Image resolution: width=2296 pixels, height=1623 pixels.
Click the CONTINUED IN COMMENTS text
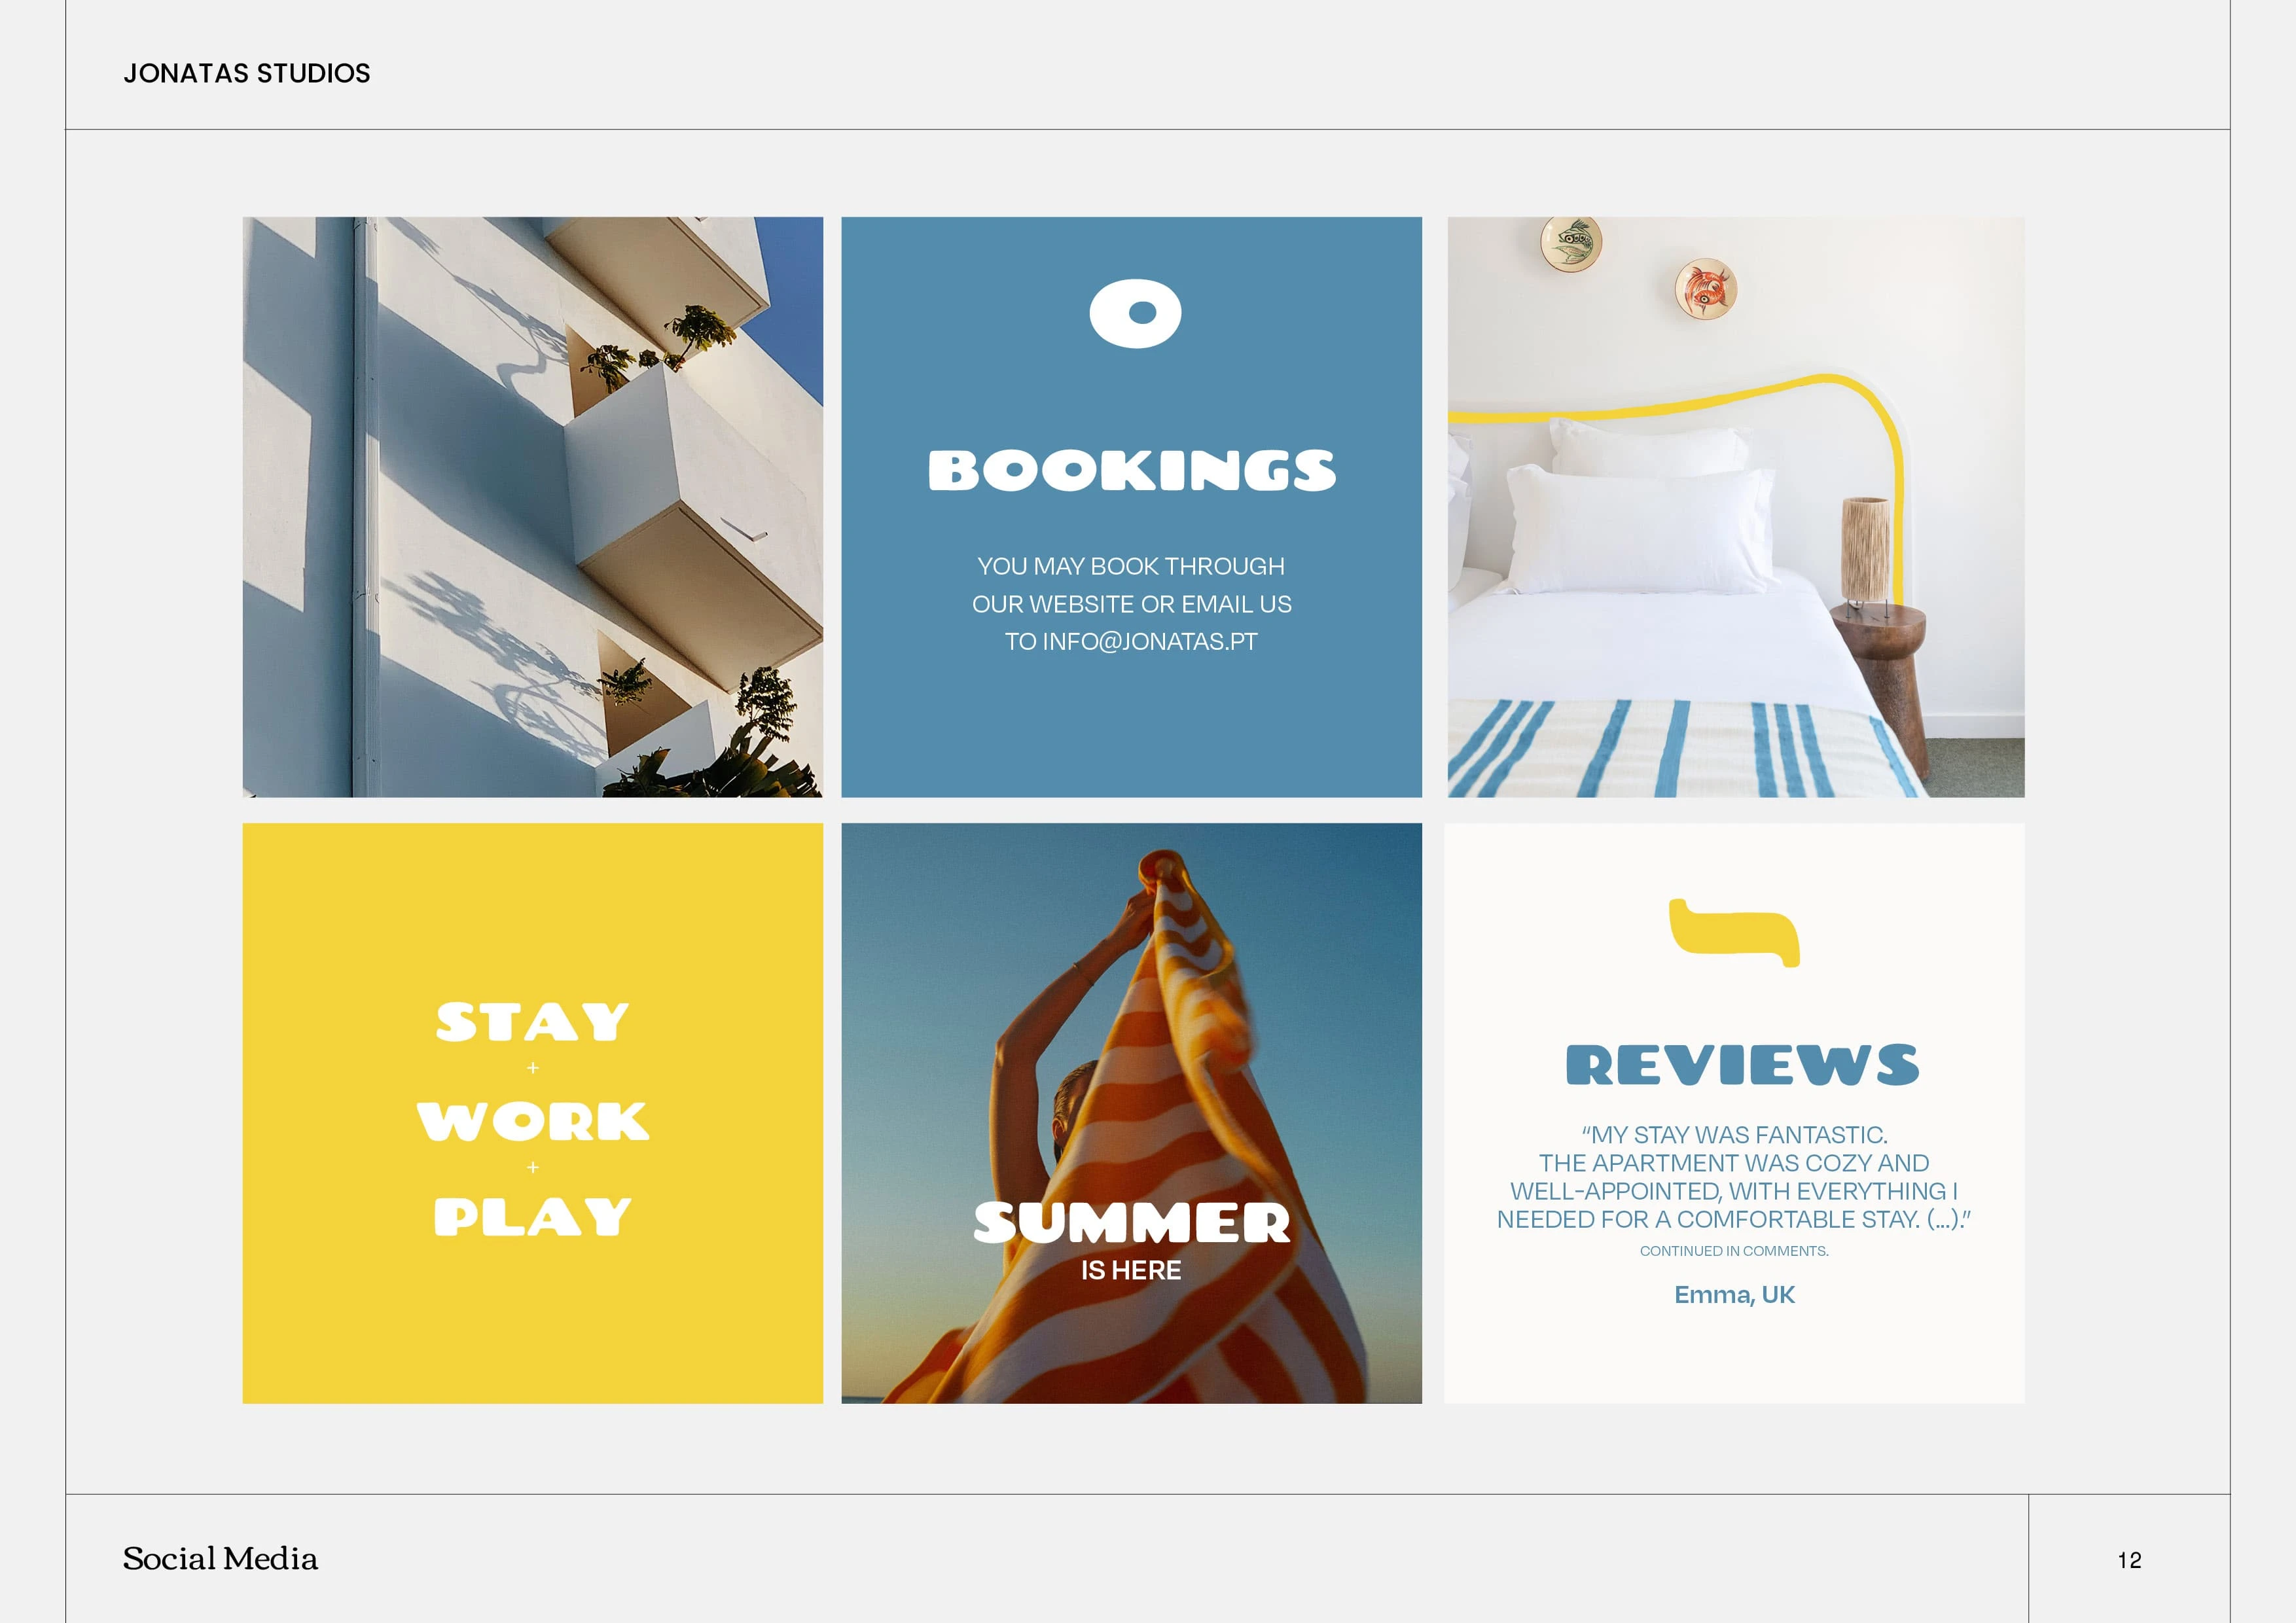point(1734,1251)
